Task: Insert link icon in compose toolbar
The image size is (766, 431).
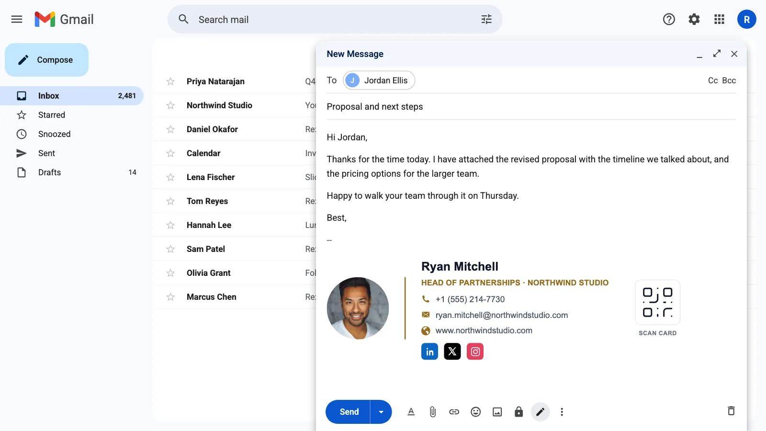Action: pyautogui.click(x=454, y=412)
